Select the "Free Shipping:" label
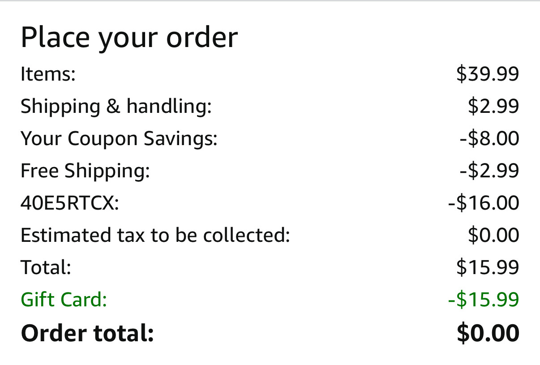Viewport: 540px width, 365px height. point(85,171)
